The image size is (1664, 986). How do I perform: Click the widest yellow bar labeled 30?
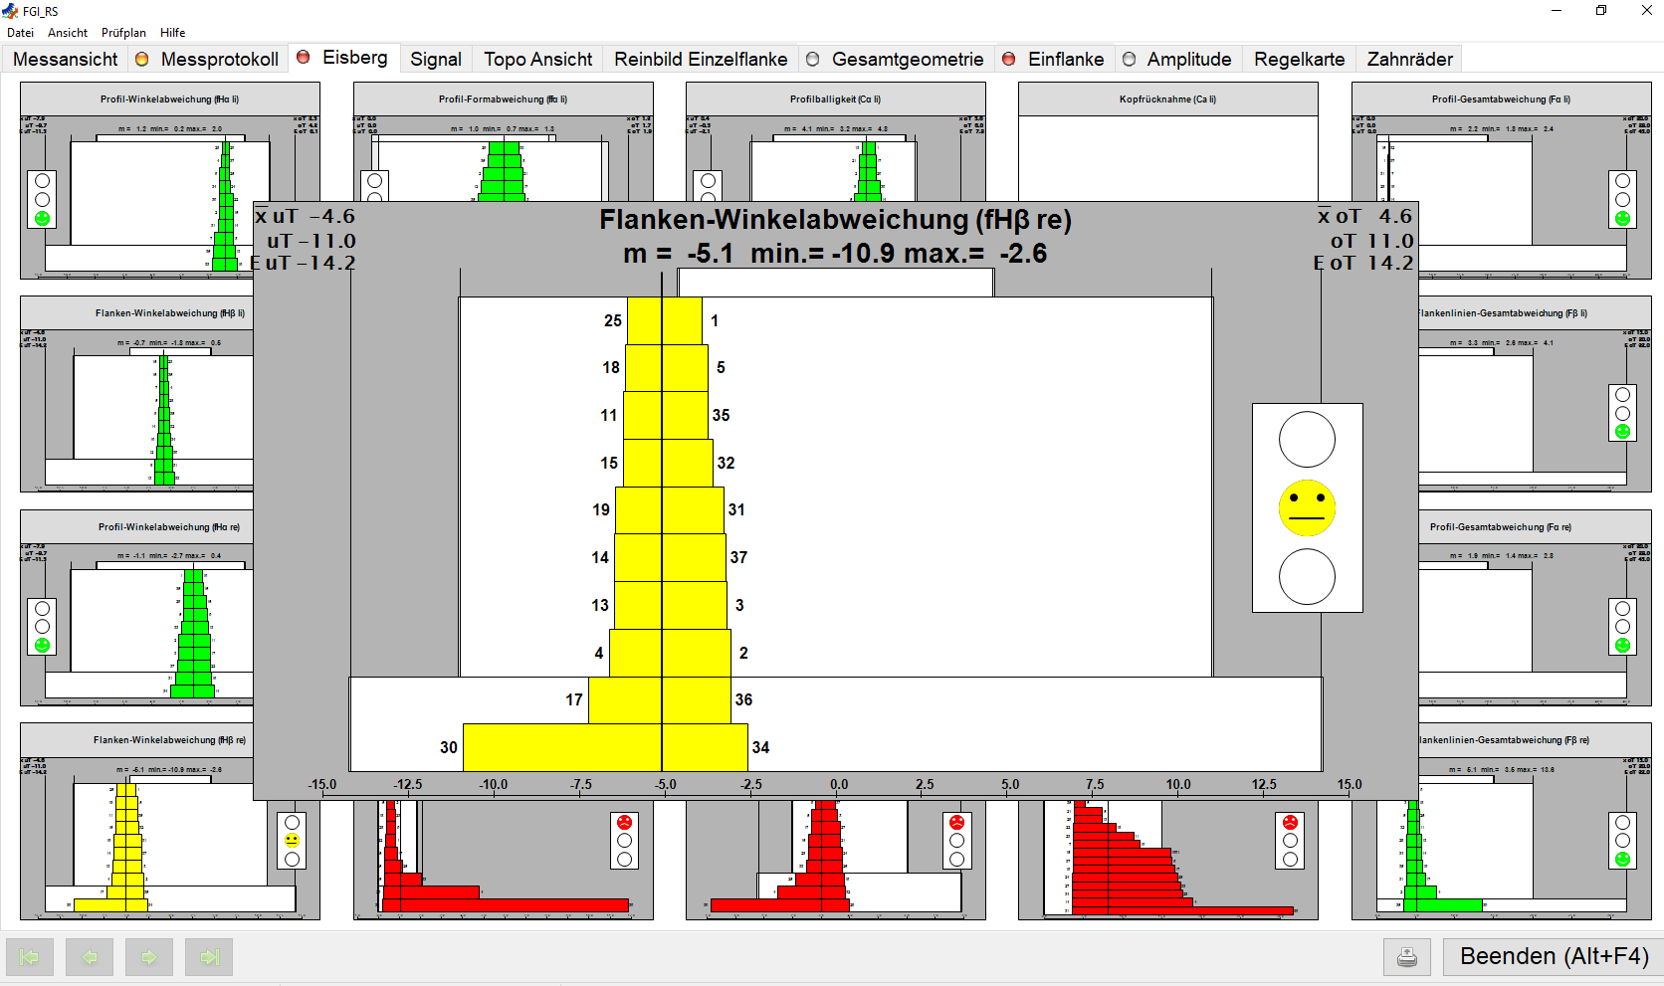pyautogui.click(x=561, y=747)
